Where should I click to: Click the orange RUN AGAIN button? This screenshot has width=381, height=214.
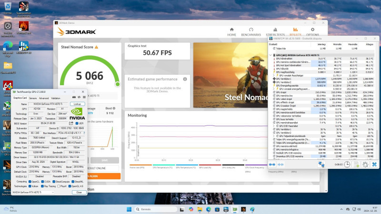coord(104,176)
